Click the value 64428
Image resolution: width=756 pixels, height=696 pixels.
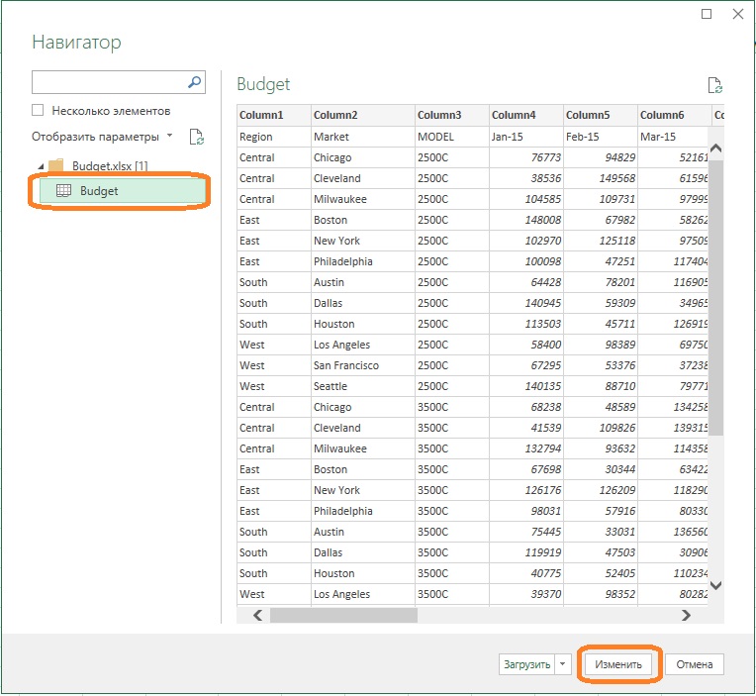point(546,282)
